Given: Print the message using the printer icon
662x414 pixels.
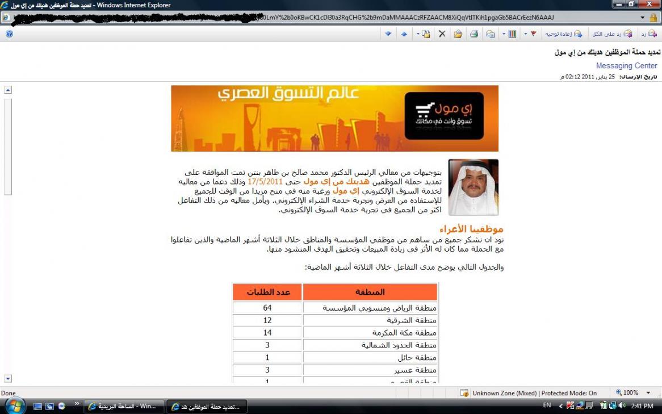Looking at the screenshot, I should [474, 34].
